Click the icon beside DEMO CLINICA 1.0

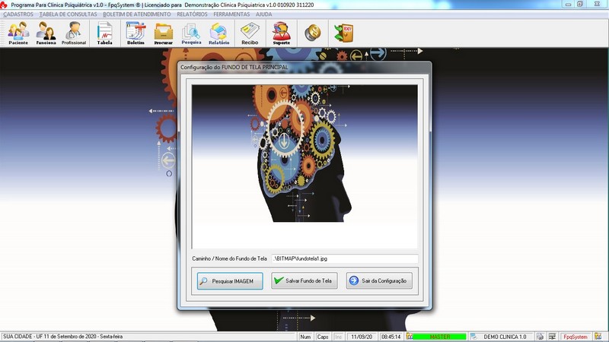(473, 337)
